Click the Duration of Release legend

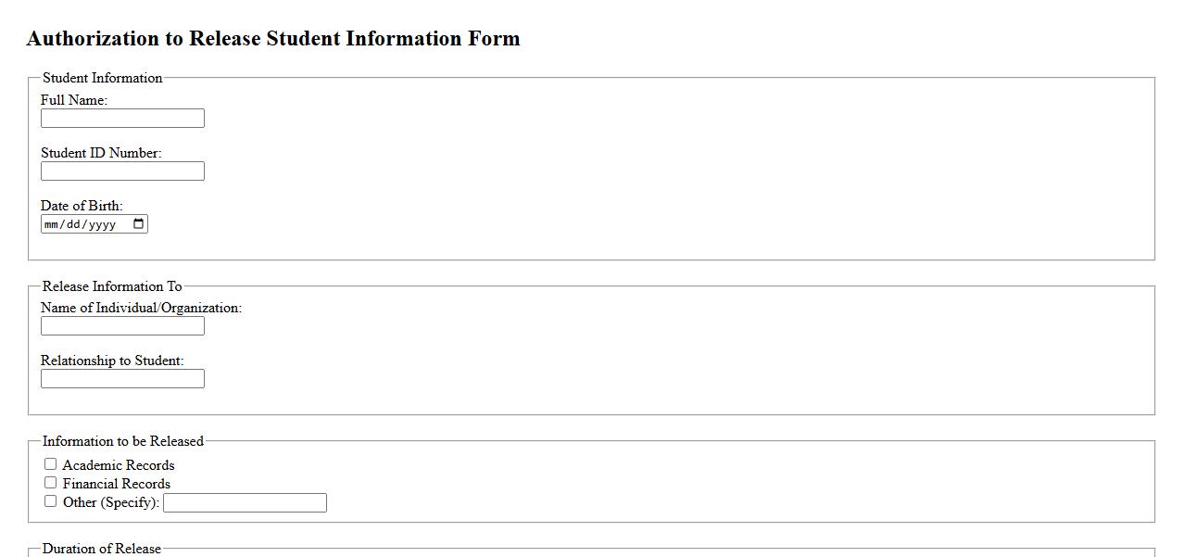click(x=102, y=549)
